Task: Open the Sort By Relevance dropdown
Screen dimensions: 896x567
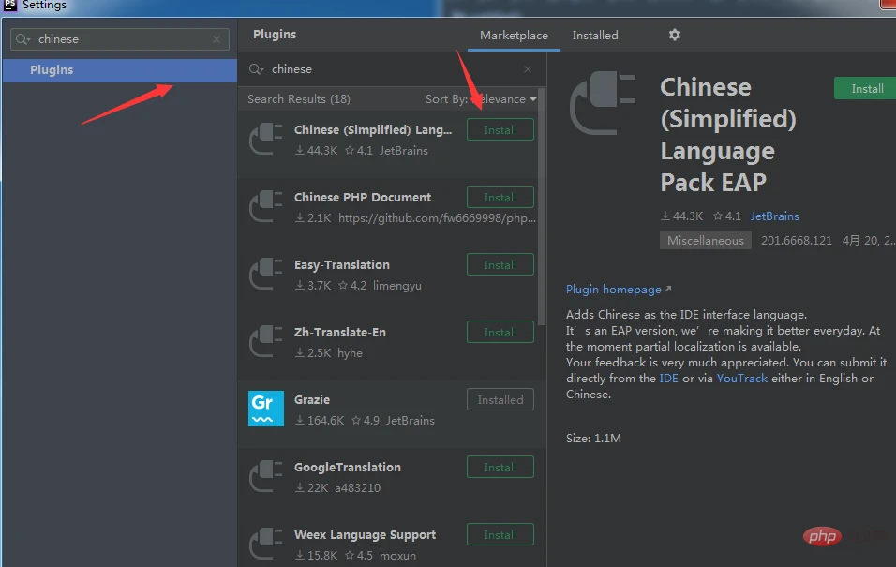Action: (x=482, y=99)
